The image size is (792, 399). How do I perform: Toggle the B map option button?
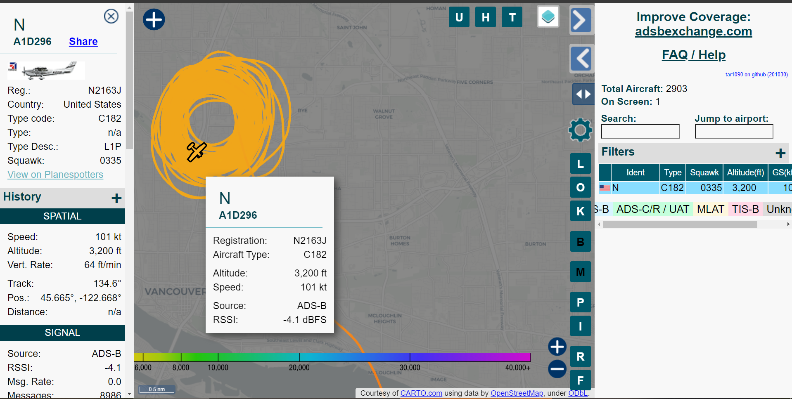580,242
